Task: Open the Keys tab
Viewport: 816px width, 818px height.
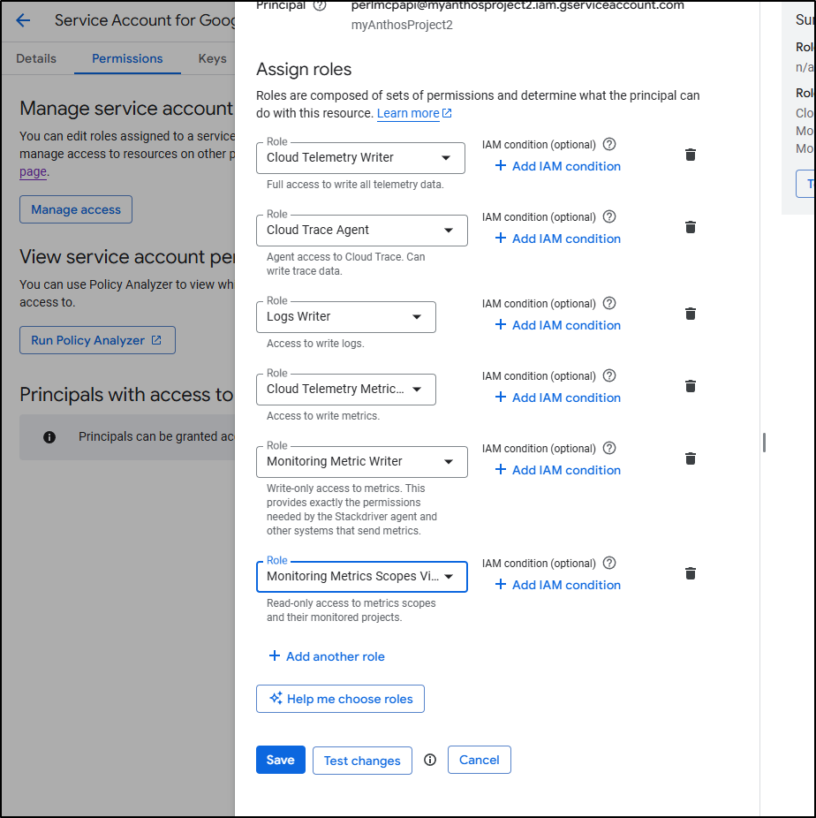Action: pos(213,58)
